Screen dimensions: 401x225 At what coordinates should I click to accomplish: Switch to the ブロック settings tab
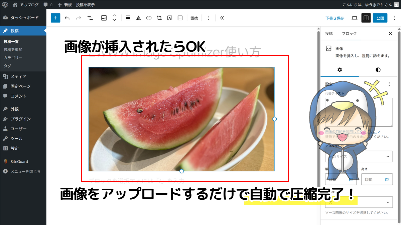[x=349, y=34]
